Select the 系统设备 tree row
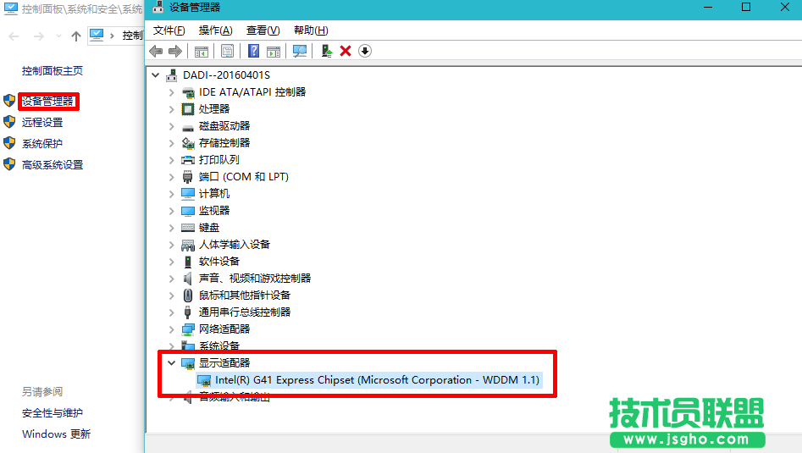This screenshot has height=453, width=802. pos(218,346)
